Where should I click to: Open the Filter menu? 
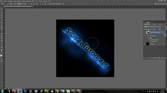pyautogui.click(x=33, y=1)
